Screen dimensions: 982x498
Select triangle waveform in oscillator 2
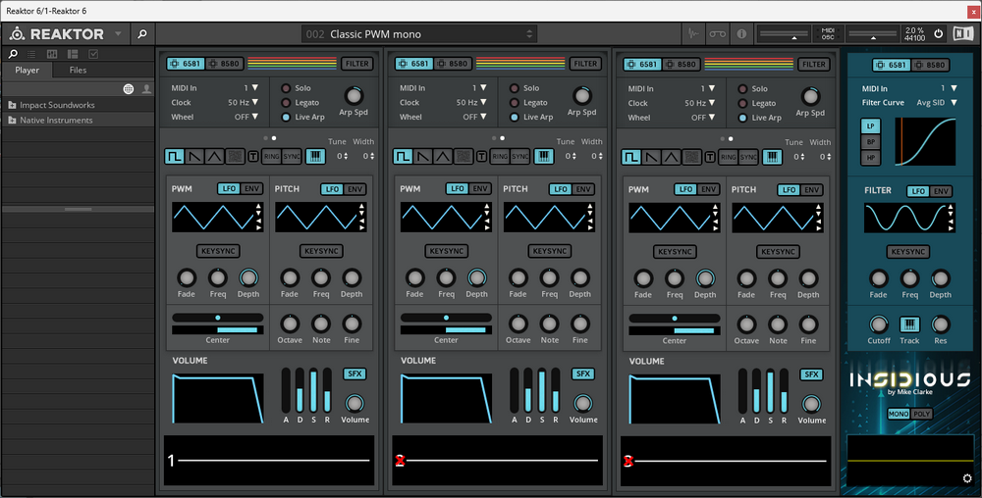444,156
